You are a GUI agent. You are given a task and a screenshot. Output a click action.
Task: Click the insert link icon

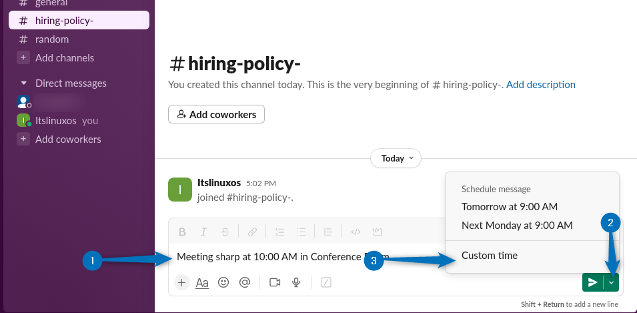[253, 232]
